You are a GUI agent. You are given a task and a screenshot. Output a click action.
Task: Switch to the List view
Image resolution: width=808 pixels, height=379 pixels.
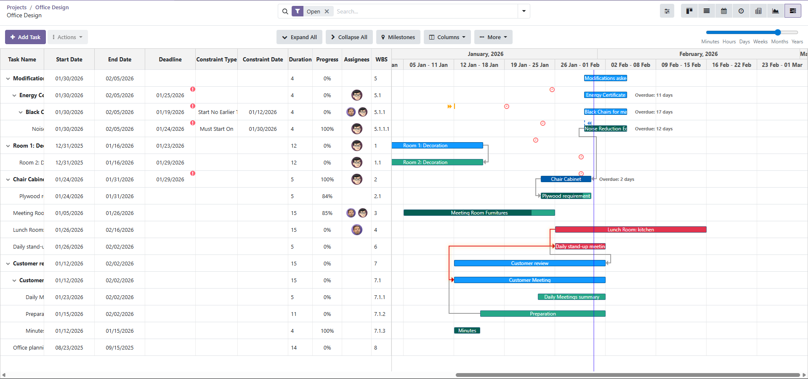tap(706, 11)
